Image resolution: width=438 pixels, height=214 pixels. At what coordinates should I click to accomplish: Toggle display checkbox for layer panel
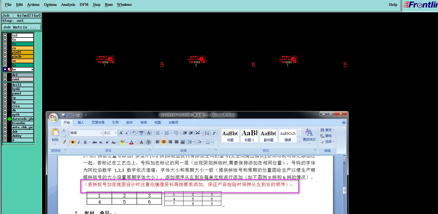(x=5, y=93)
